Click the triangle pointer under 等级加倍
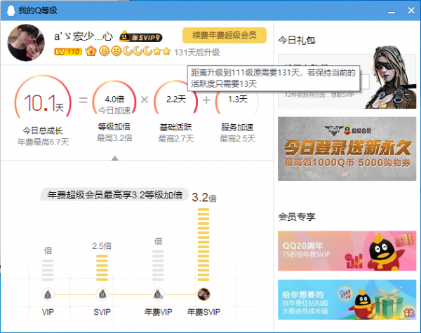 click(115, 158)
